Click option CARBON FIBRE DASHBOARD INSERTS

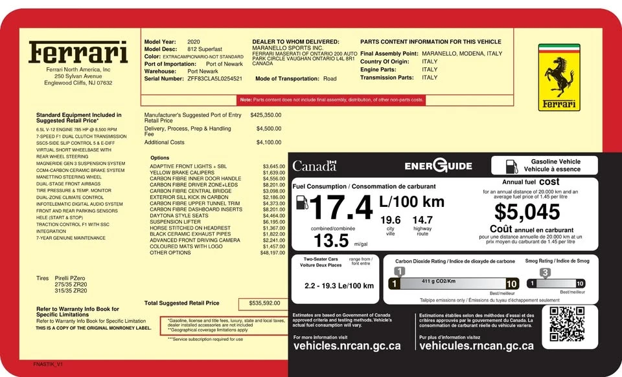196,210
